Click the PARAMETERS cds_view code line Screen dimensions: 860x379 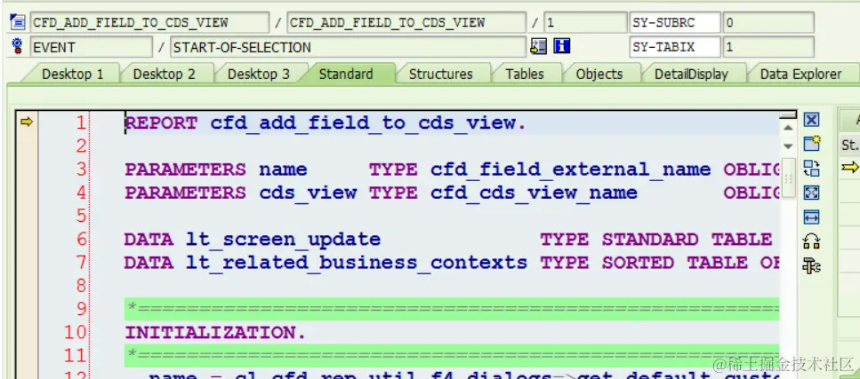[x=453, y=193]
